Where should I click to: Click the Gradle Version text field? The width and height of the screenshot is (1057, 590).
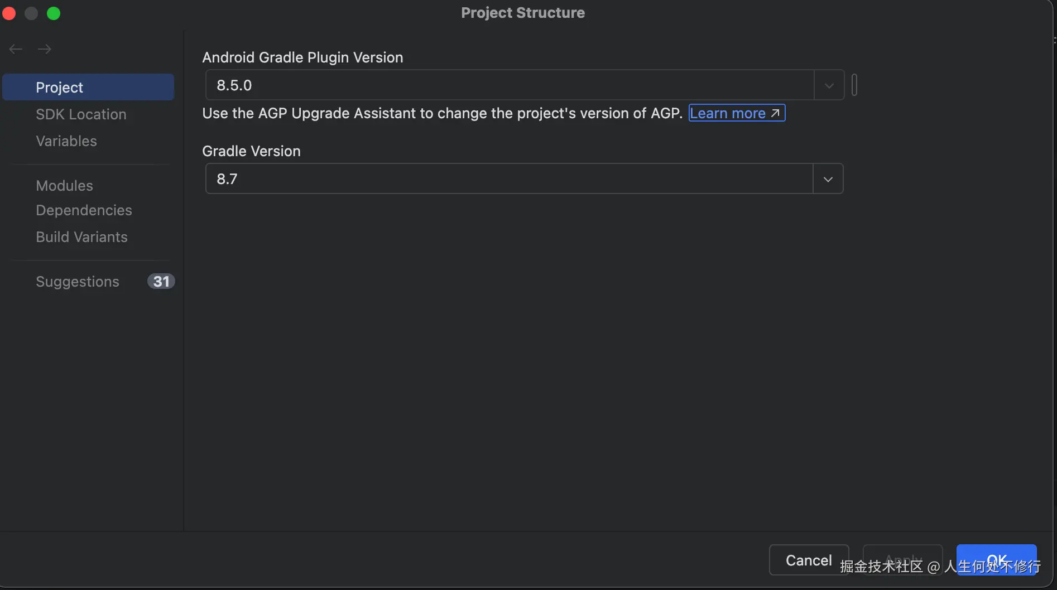tap(509, 179)
